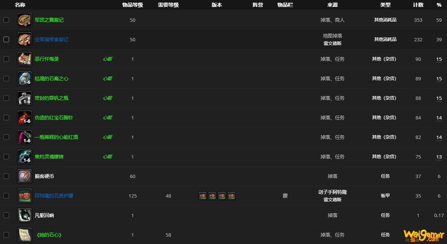Enable the checkbox for 焦灼灵魂镣铐
The image size is (447, 244).
tap(6, 157)
